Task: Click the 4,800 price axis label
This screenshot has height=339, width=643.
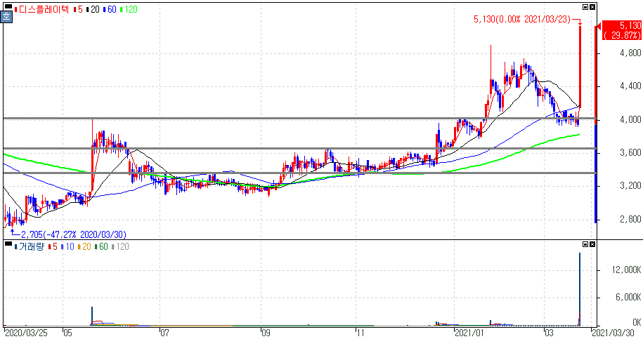Action: point(630,53)
